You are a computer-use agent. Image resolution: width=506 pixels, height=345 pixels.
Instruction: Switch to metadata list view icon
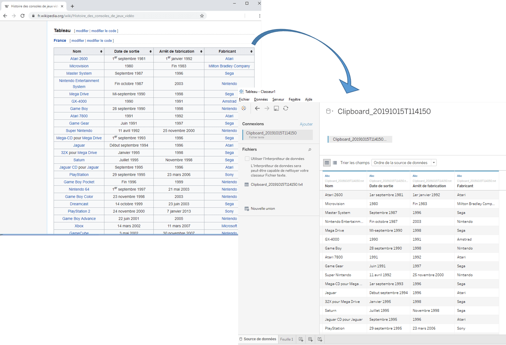(x=335, y=163)
